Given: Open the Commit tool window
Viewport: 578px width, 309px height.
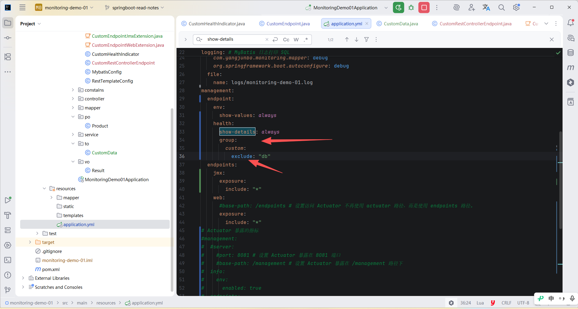Looking at the screenshot, I should point(8,38).
